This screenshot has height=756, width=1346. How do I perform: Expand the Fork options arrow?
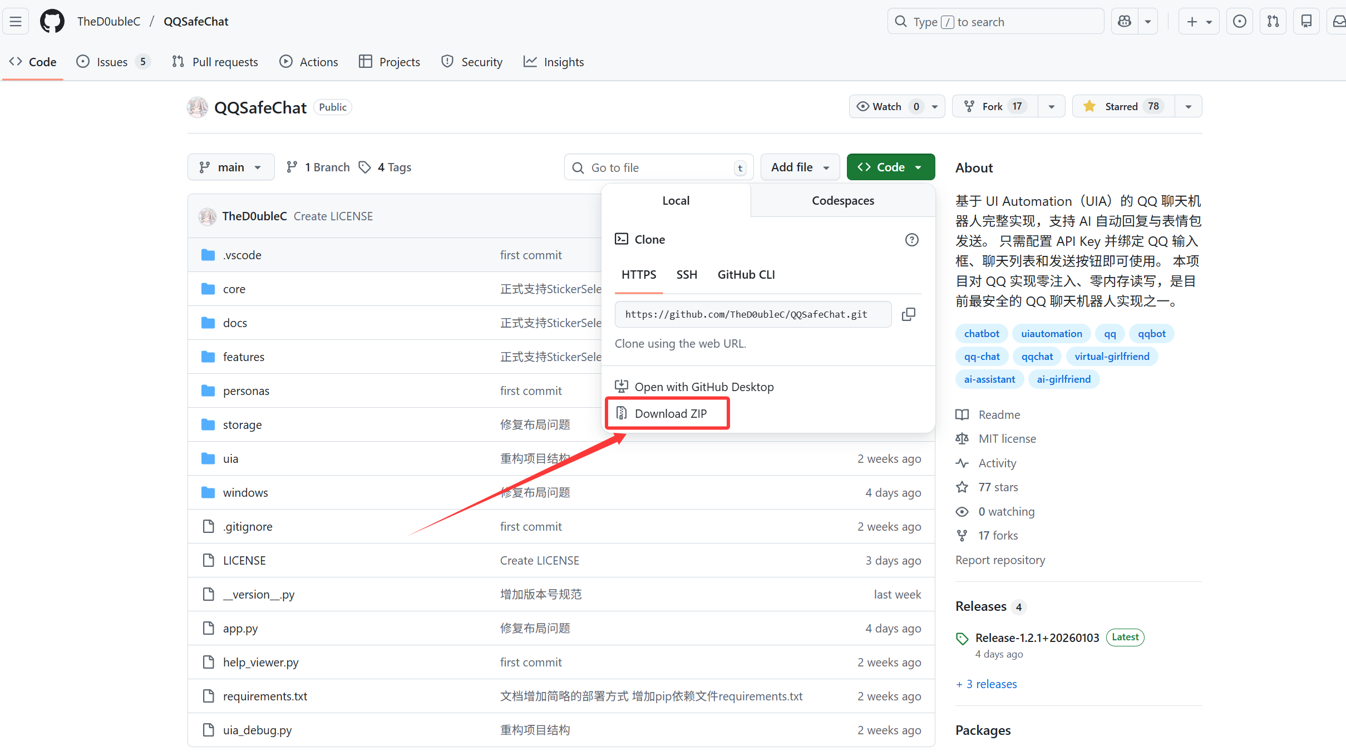coord(1051,106)
